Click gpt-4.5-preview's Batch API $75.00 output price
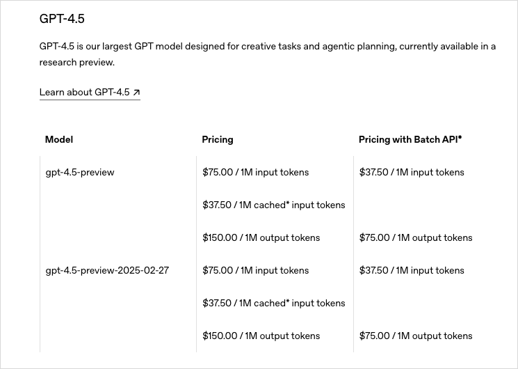The image size is (518, 369). tap(416, 238)
